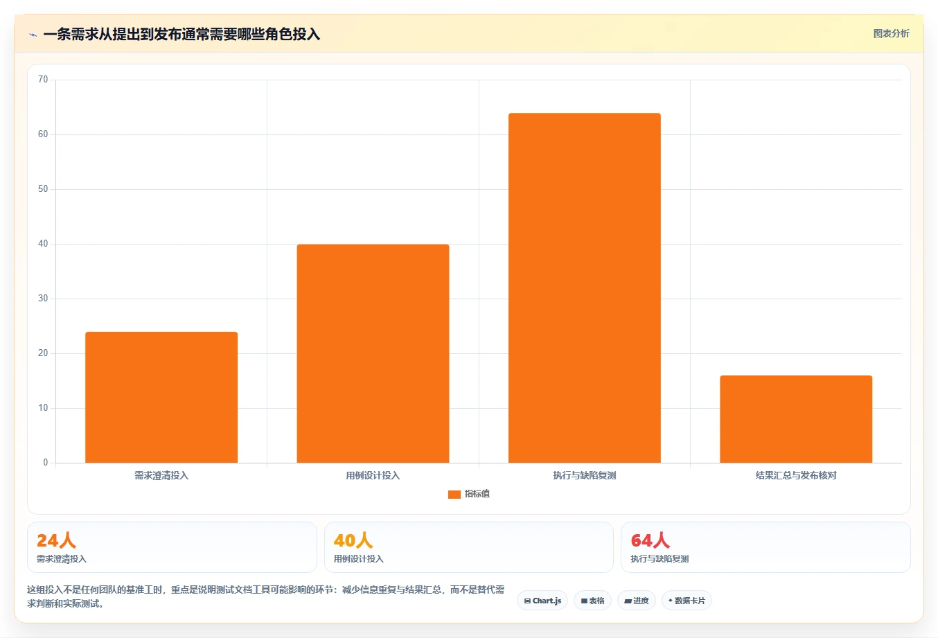Click the x-axis label 结果汇总与发布核对
Viewport: 938px width, 638px height.
coord(796,475)
